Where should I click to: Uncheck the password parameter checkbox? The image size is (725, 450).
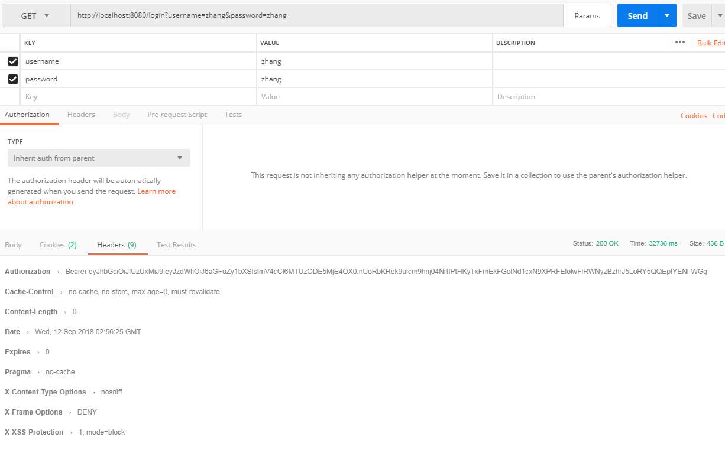click(x=13, y=79)
